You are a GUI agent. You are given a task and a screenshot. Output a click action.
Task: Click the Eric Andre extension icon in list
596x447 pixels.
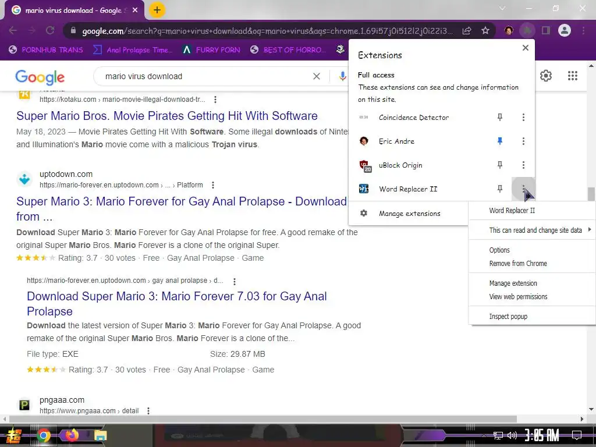coord(364,141)
